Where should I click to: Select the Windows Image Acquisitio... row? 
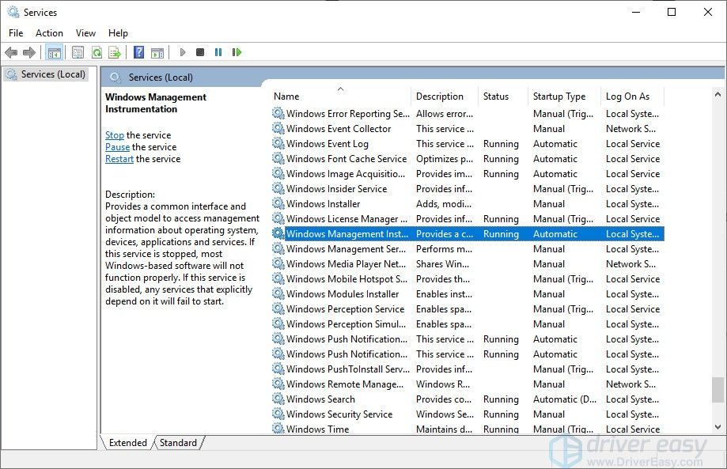[468, 174]
